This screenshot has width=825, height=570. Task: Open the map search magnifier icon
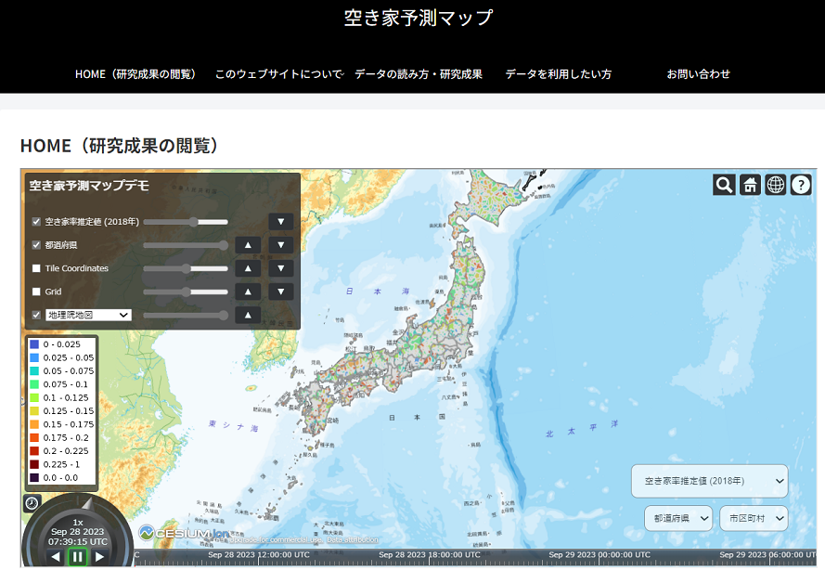[724, 185]
